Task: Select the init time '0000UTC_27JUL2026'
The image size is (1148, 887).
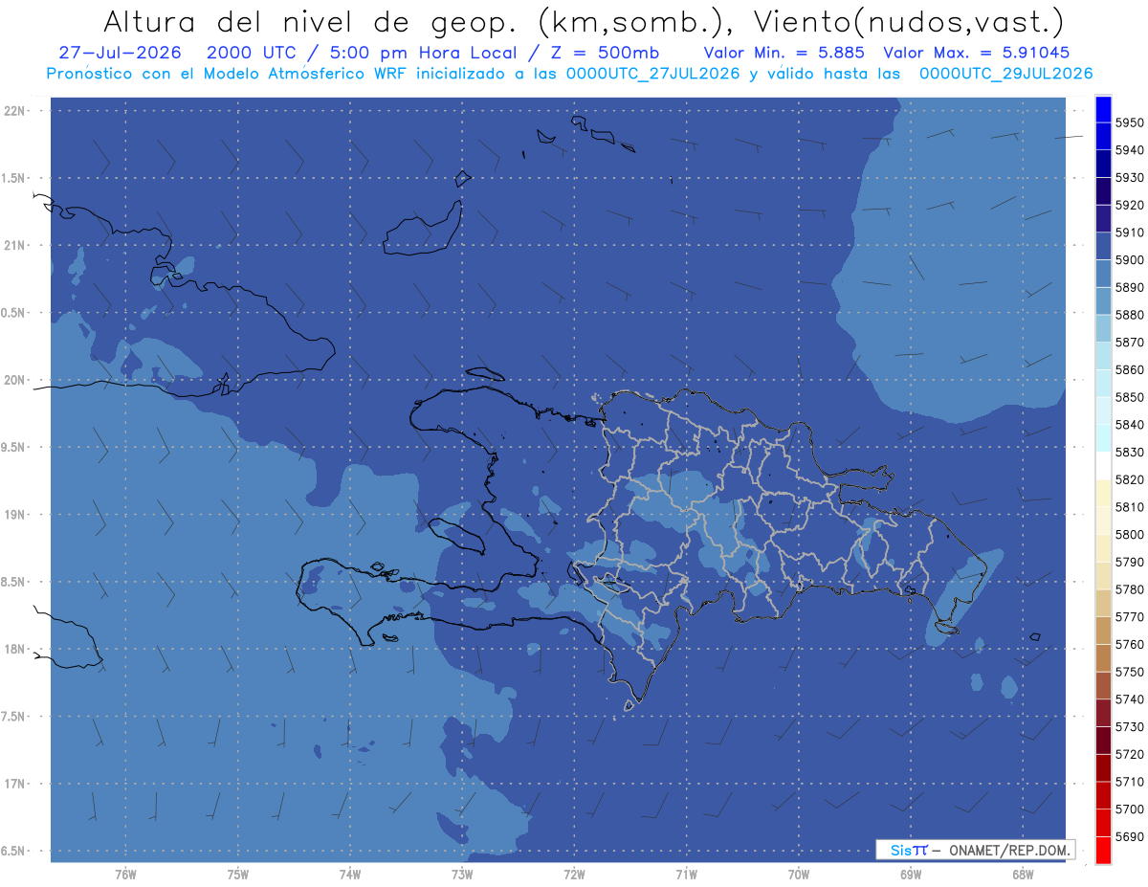Action: 653,74
